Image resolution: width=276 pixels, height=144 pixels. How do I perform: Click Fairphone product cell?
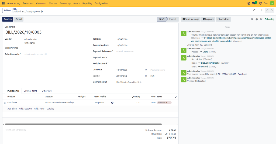(x=26, y=103)
